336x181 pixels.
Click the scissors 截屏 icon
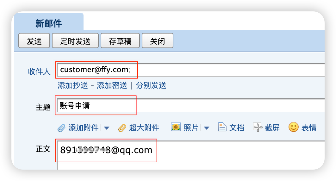[258, 127]
